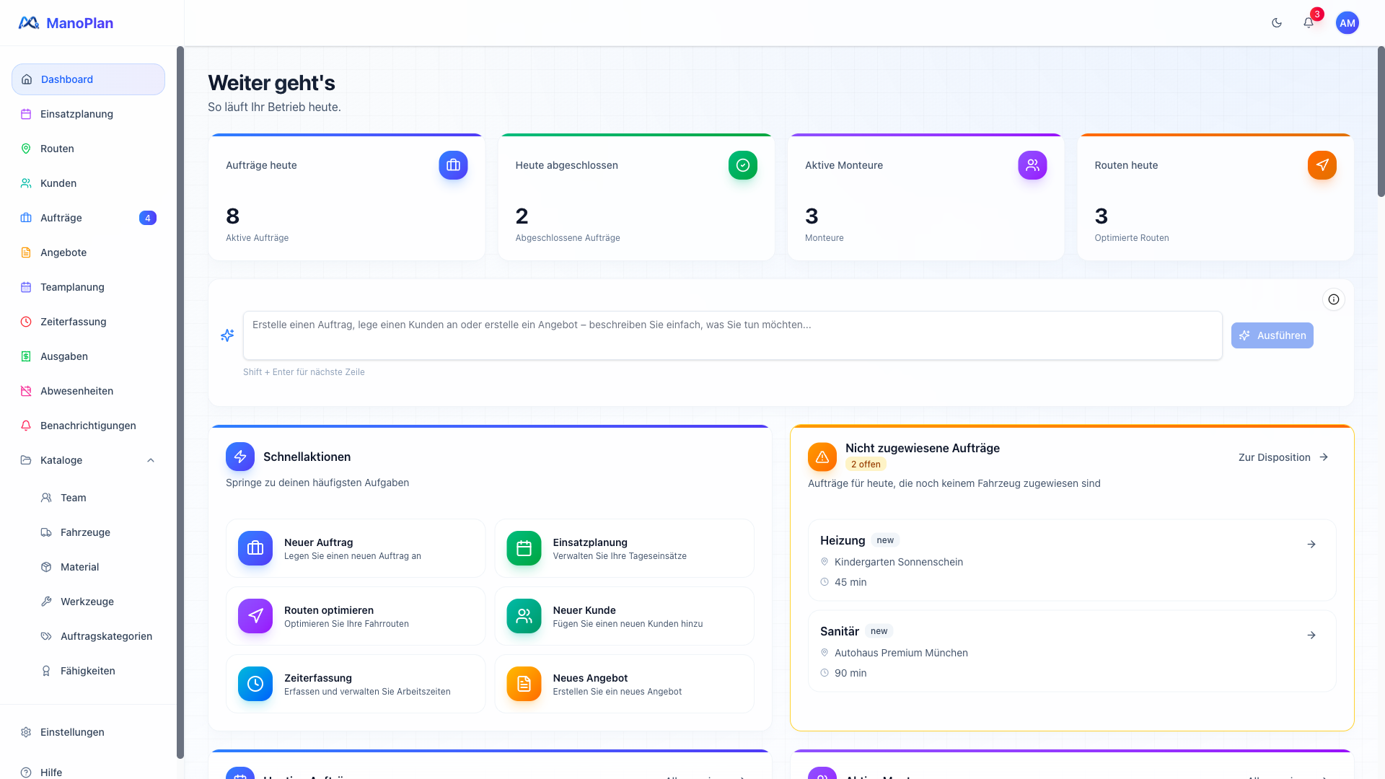Screen dimensions: 1385x779
Task: Click the Neuer Auftrag briefcase icon
Action: click(x=255, y=548)
